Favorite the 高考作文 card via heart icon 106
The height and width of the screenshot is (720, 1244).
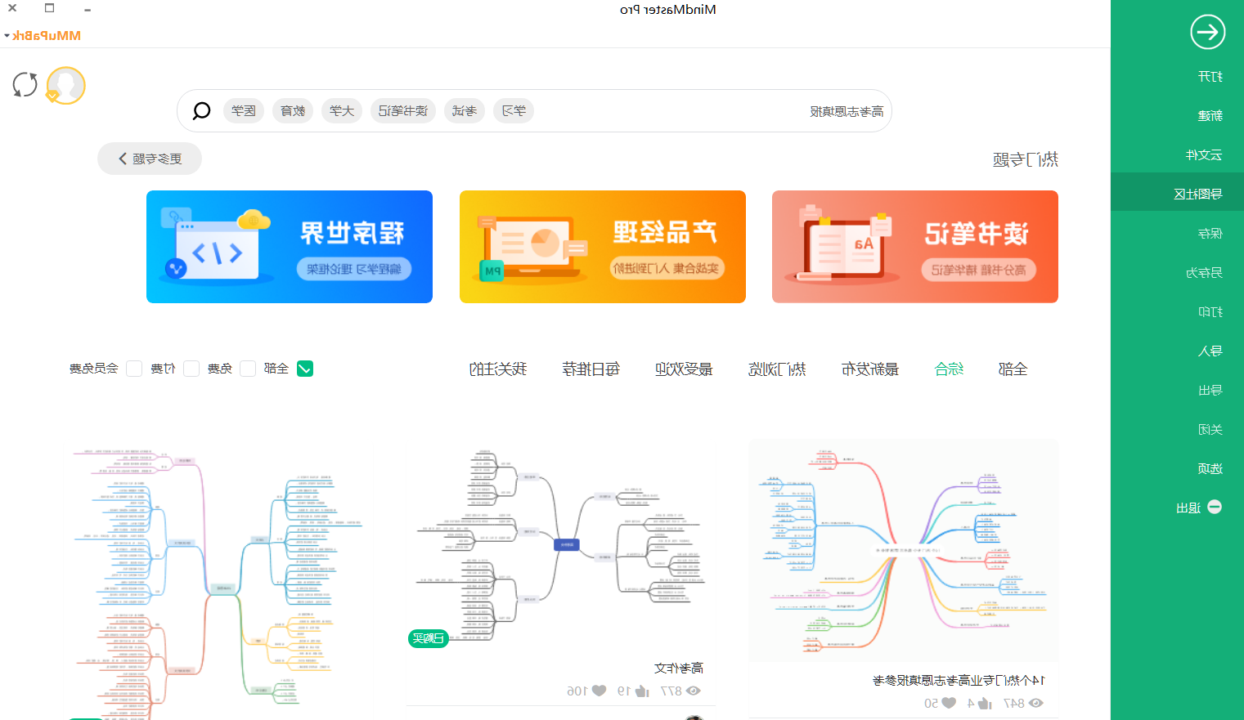pos(599,691)
